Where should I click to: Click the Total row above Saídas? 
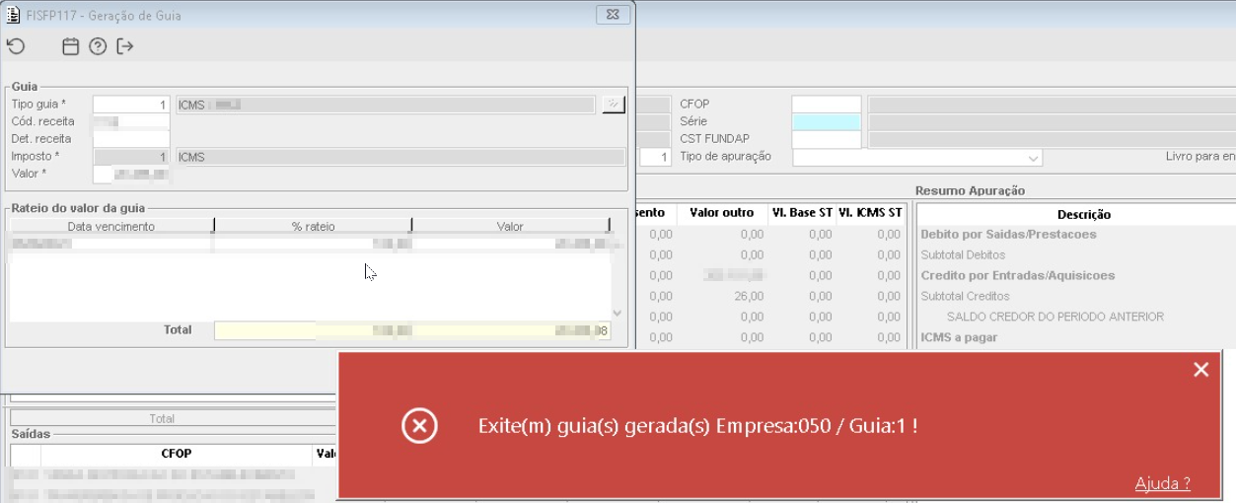[x=162, y=418]
